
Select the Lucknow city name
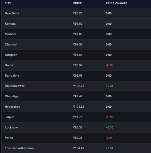tap(11, 128)
